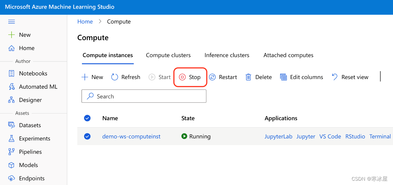Click the magnifier icon in Search box
393x185 pixels.
(90, 96)
